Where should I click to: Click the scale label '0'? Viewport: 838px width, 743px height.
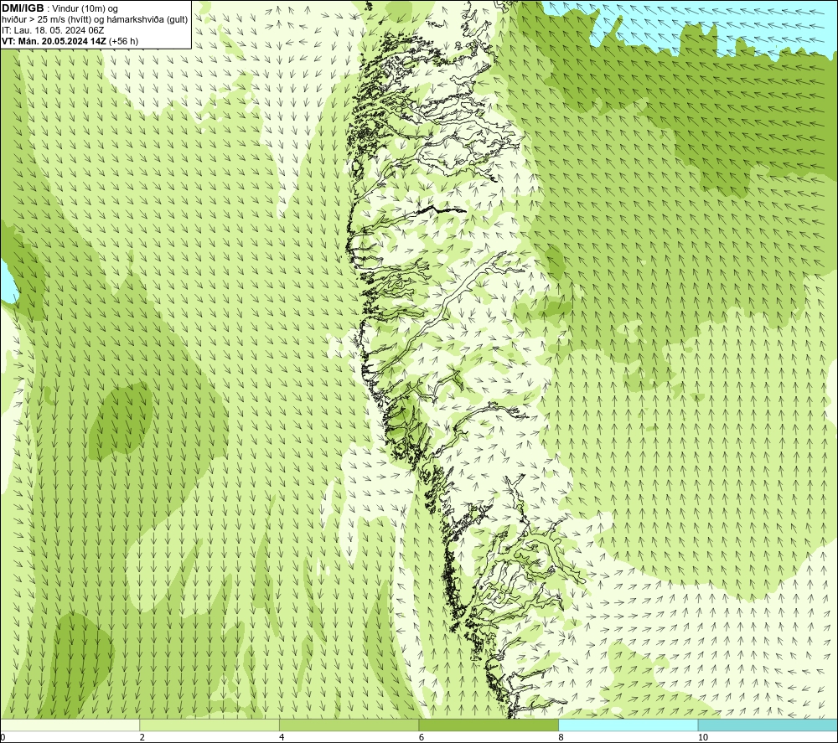pyautogui.click(x=3, y=738)
